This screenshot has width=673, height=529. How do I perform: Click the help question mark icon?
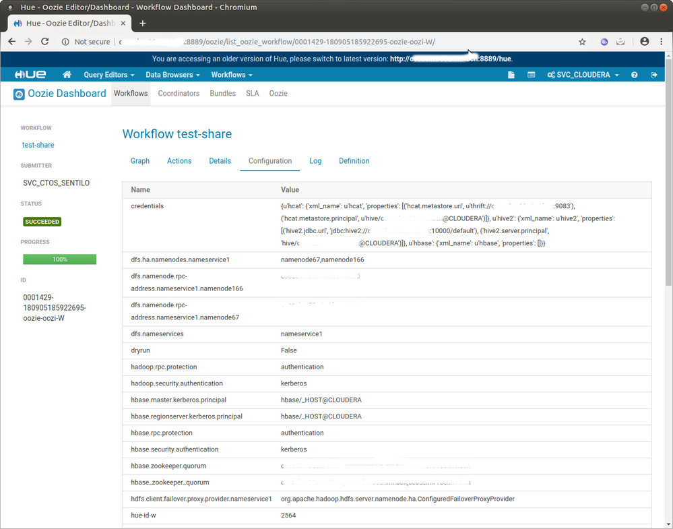(633, 75)
